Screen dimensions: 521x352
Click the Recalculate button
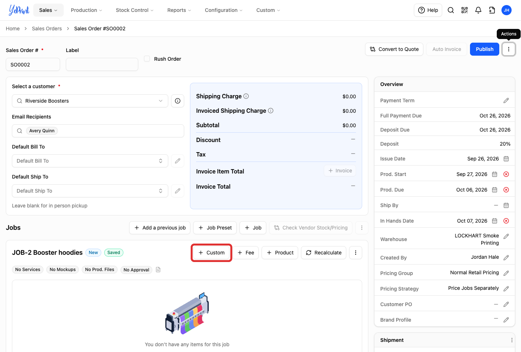pos(323,253)
